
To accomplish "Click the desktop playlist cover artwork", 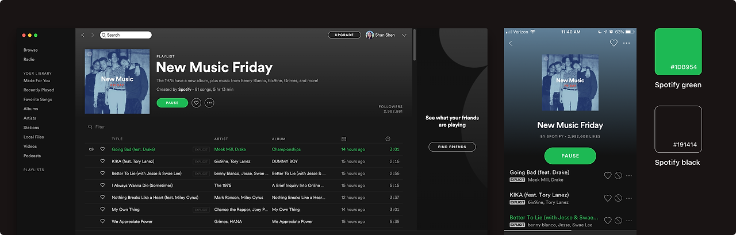I will click(117, 81).
